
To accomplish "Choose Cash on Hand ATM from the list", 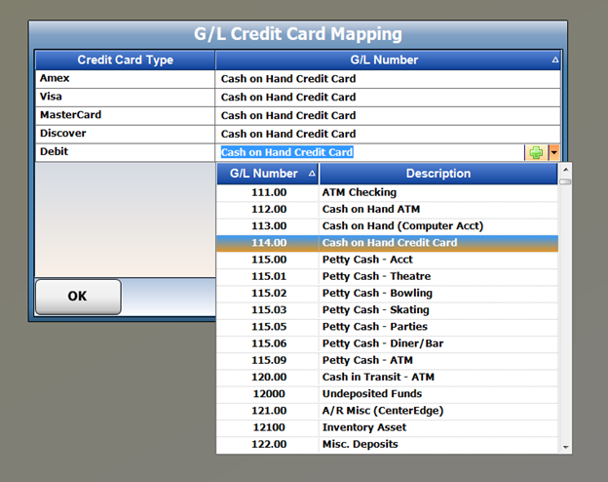I will coord(388,210).
